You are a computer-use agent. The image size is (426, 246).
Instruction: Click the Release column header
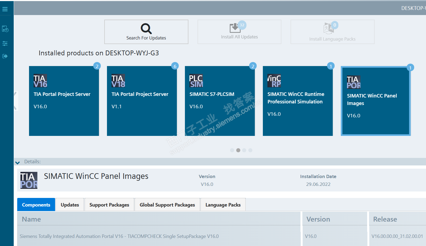click(398, 219)
